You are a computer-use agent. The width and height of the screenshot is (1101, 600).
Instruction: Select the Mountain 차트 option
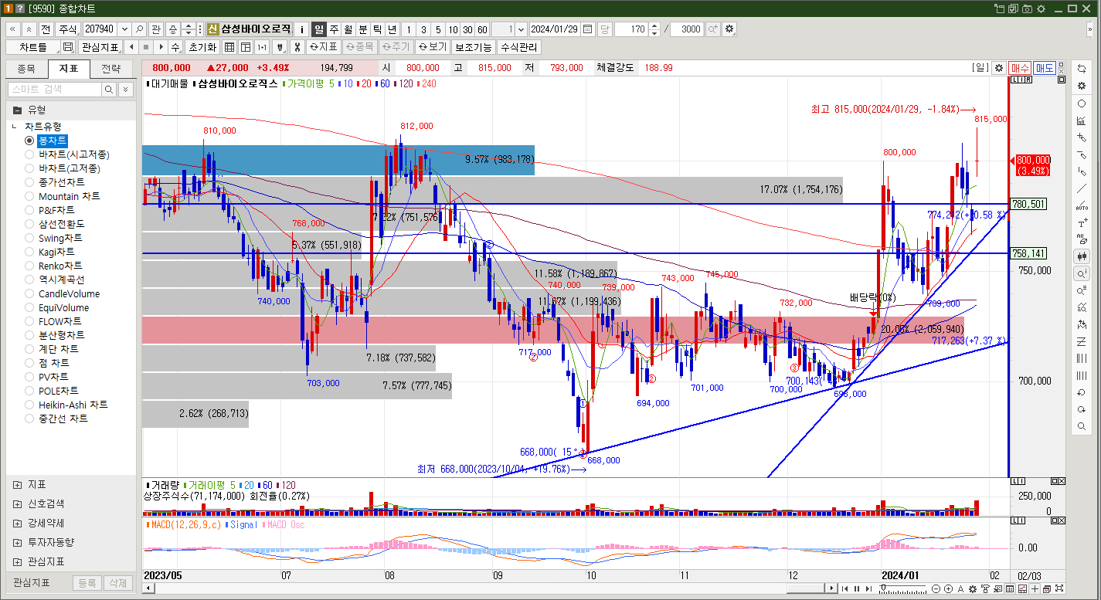[61, 196]
